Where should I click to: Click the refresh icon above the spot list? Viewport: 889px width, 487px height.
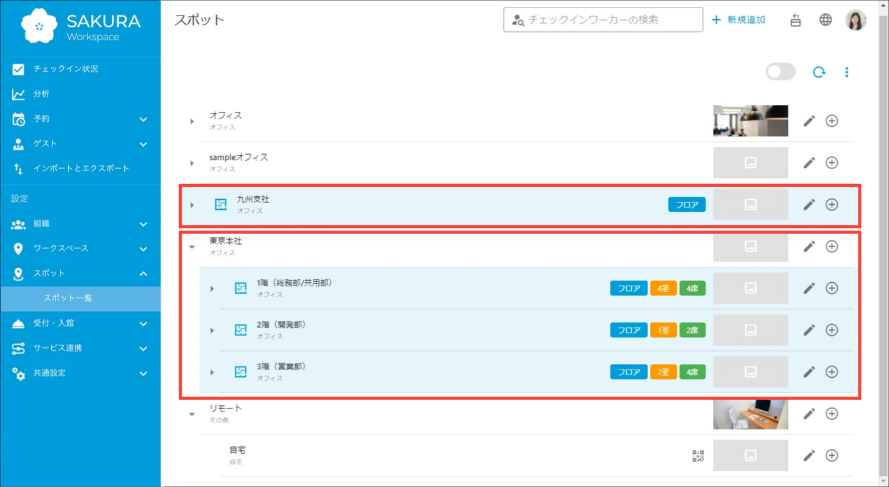pyautogui.click(x=818, y=72)
